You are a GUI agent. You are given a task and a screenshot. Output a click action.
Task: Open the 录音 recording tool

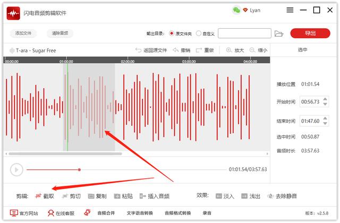207,213
